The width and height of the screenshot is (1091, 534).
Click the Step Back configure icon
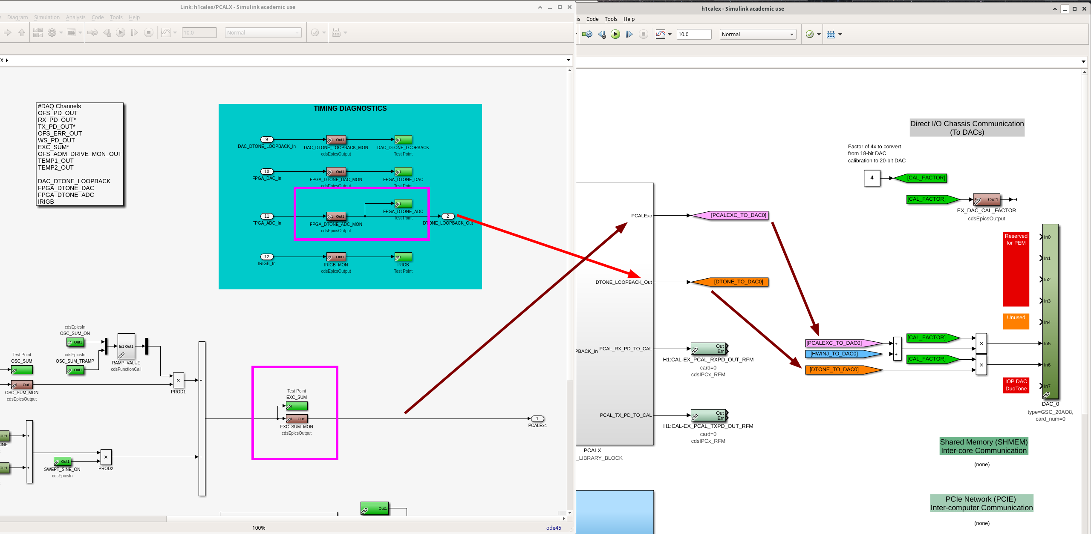(602, 34)
